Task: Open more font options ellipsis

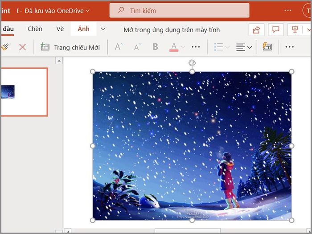Action: pyautogui.click(x=196, y=47)
